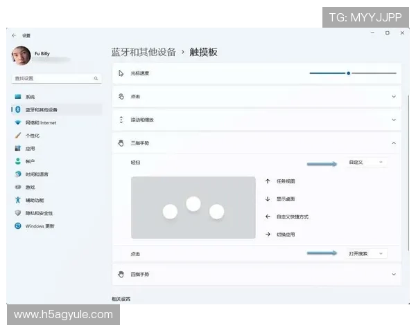Click the 应用 apps icon
416x332 pixels.
pyautogui.click(x=18, y=148)
